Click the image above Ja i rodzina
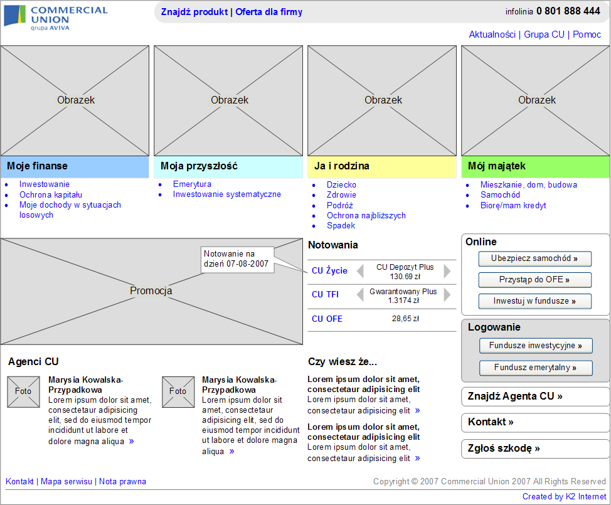Image resolution: width=611 pixels, height=505 pixels. pos(382,100)
